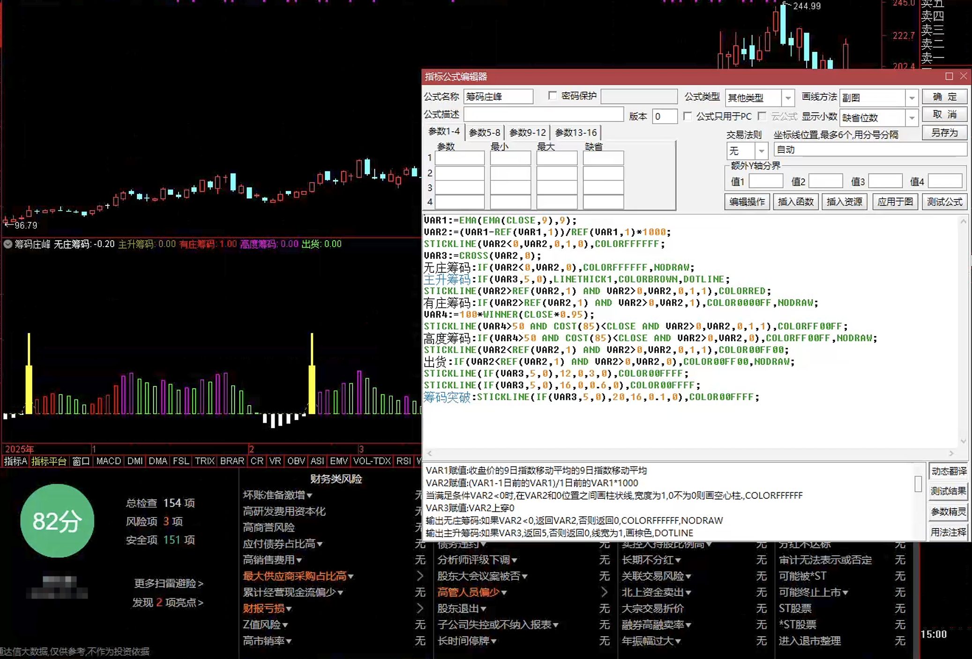
Task: Select the 指标平台 tab
Action: (x=49, y=461)
